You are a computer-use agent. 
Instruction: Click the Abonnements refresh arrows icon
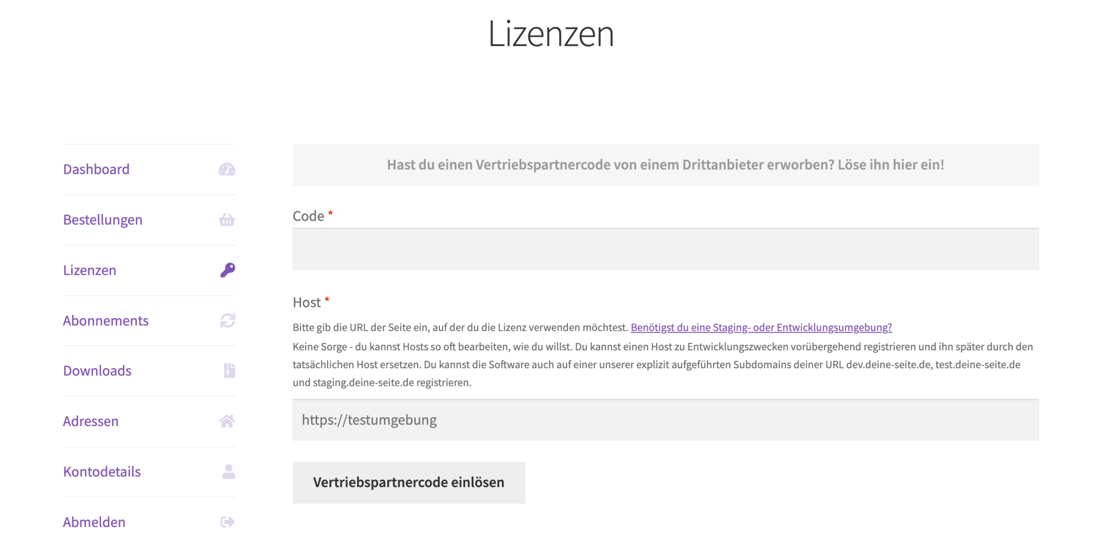pos(228,320)
